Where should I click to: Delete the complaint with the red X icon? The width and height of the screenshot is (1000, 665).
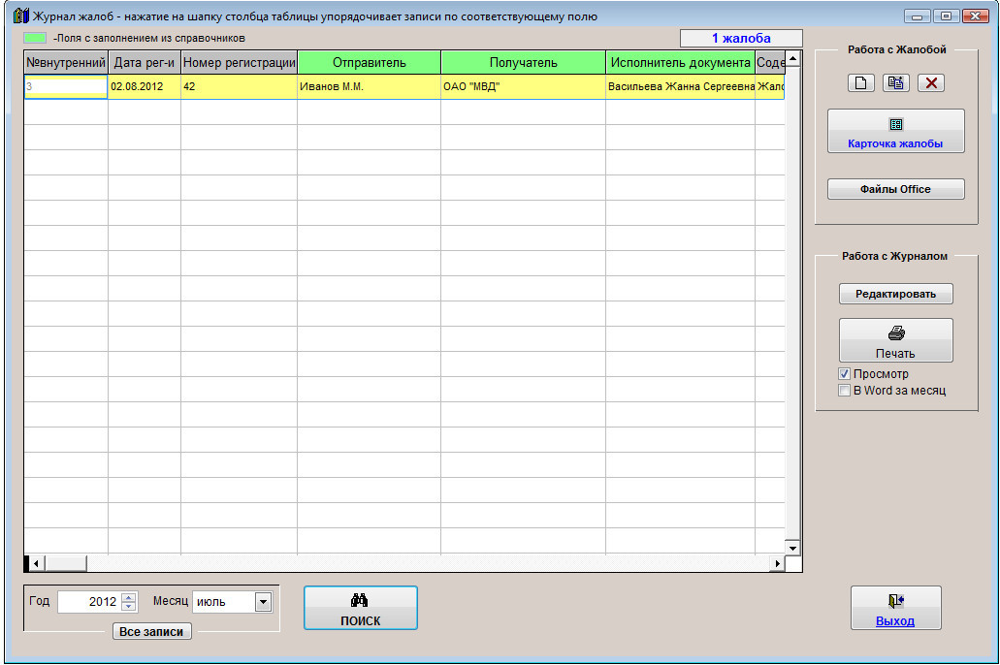931,83
